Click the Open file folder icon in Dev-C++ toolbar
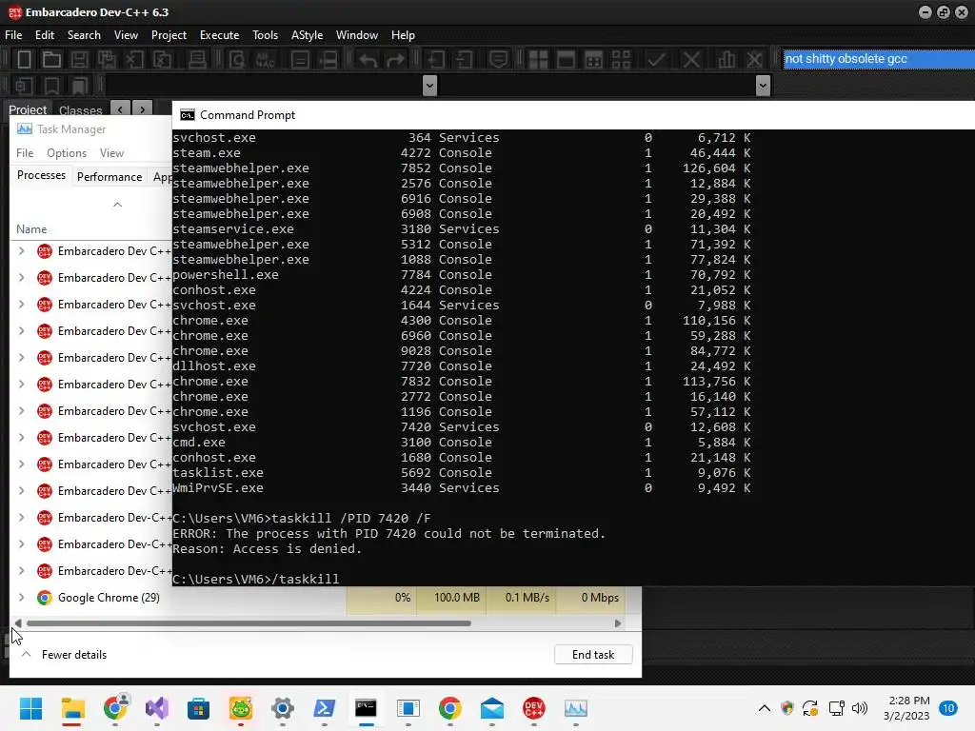Viewport: 975px width, 731px height. pos(51,60)
